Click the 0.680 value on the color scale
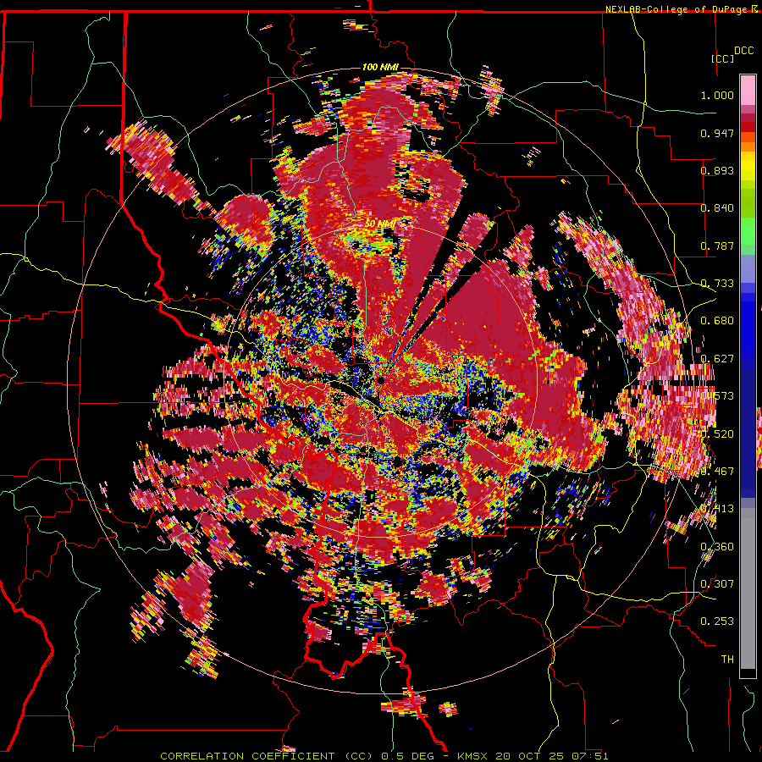This screenshot has width=762, height=762. 717,321
